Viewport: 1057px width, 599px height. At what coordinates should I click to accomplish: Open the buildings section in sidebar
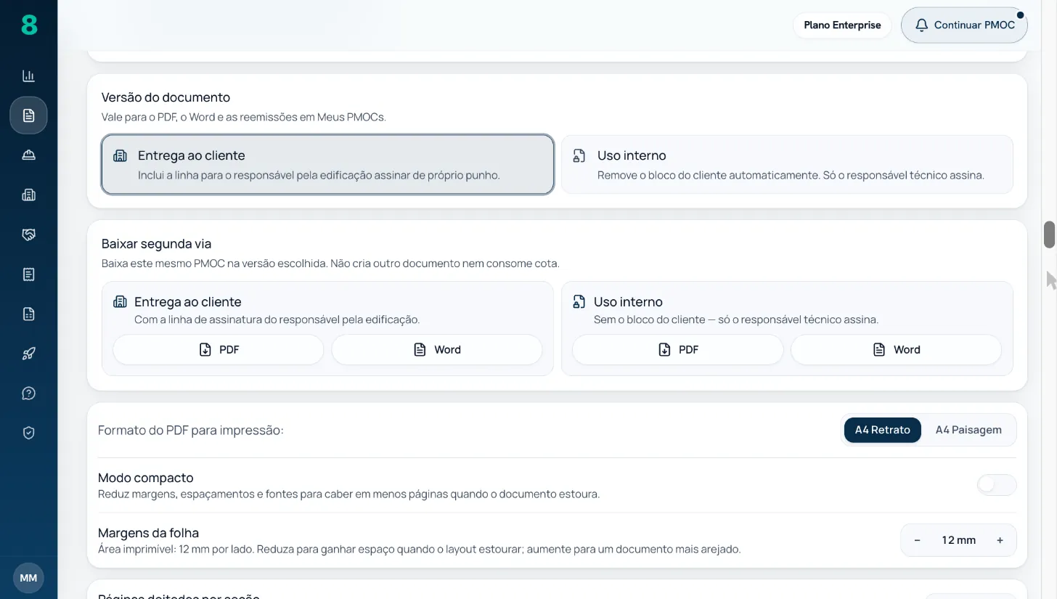pyautogui.click(x=28, y=195)
